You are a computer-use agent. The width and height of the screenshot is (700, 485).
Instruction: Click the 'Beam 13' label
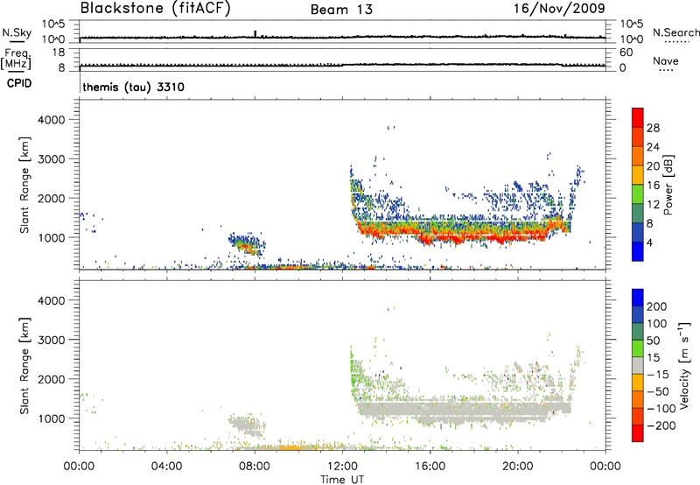(341, 10)
